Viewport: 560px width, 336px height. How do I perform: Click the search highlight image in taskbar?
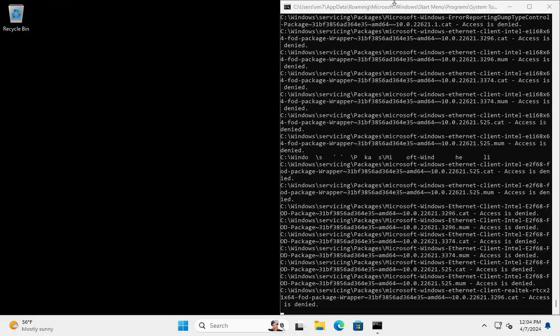point(276,325)
